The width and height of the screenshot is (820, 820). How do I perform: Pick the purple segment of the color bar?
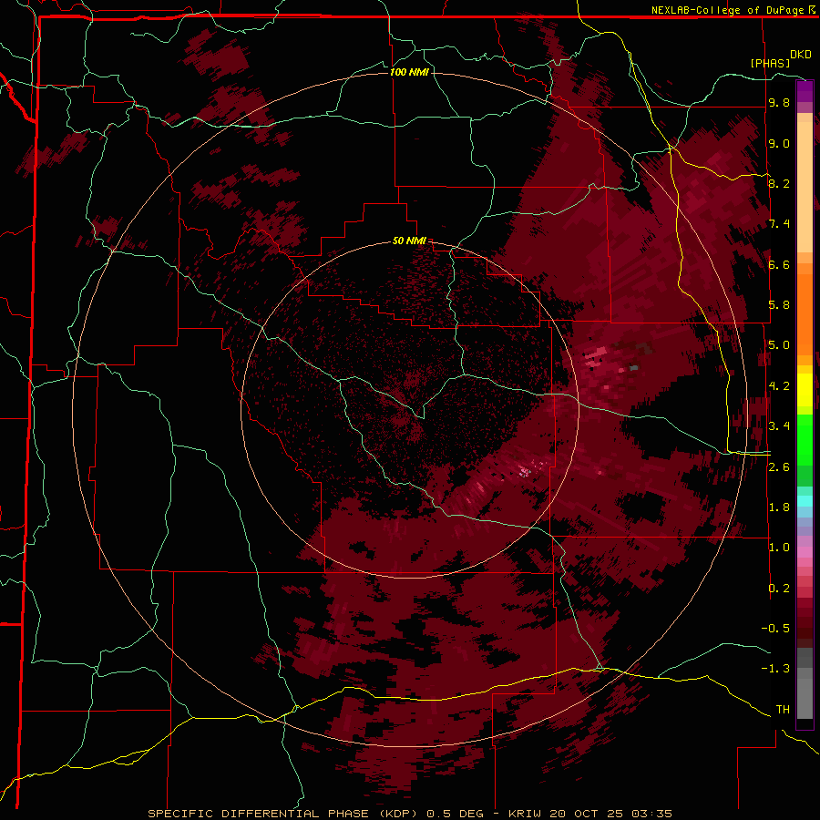pos(805,91)
